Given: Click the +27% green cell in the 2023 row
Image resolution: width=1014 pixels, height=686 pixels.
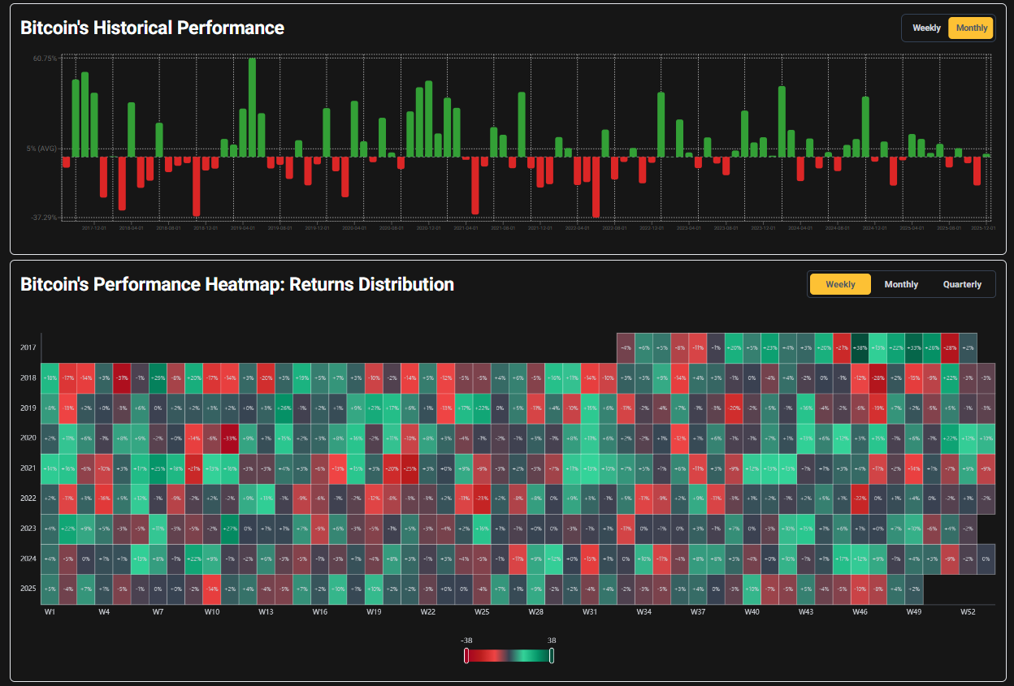Looking at the screenshot, I should click(x=231, y=529).
